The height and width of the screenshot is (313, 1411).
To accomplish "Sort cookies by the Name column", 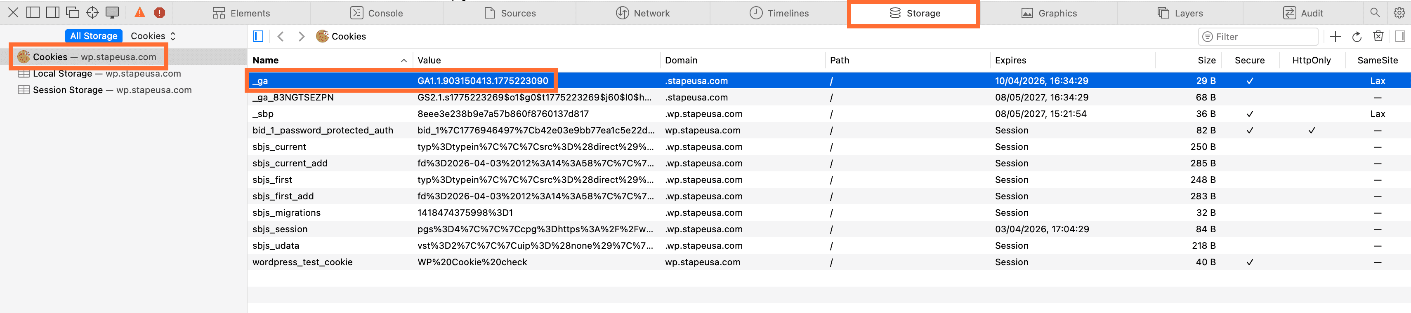I will 329,60.
